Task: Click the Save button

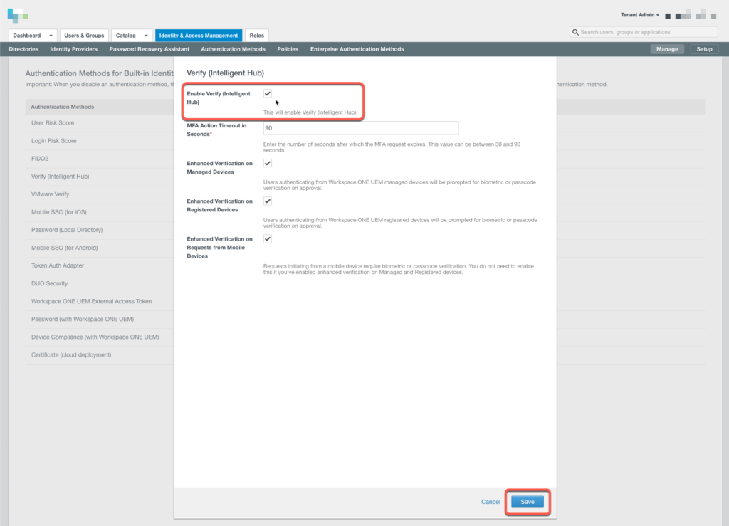Action: point(527,502)
